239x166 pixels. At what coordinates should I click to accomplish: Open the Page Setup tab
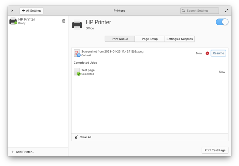(150, 39)
